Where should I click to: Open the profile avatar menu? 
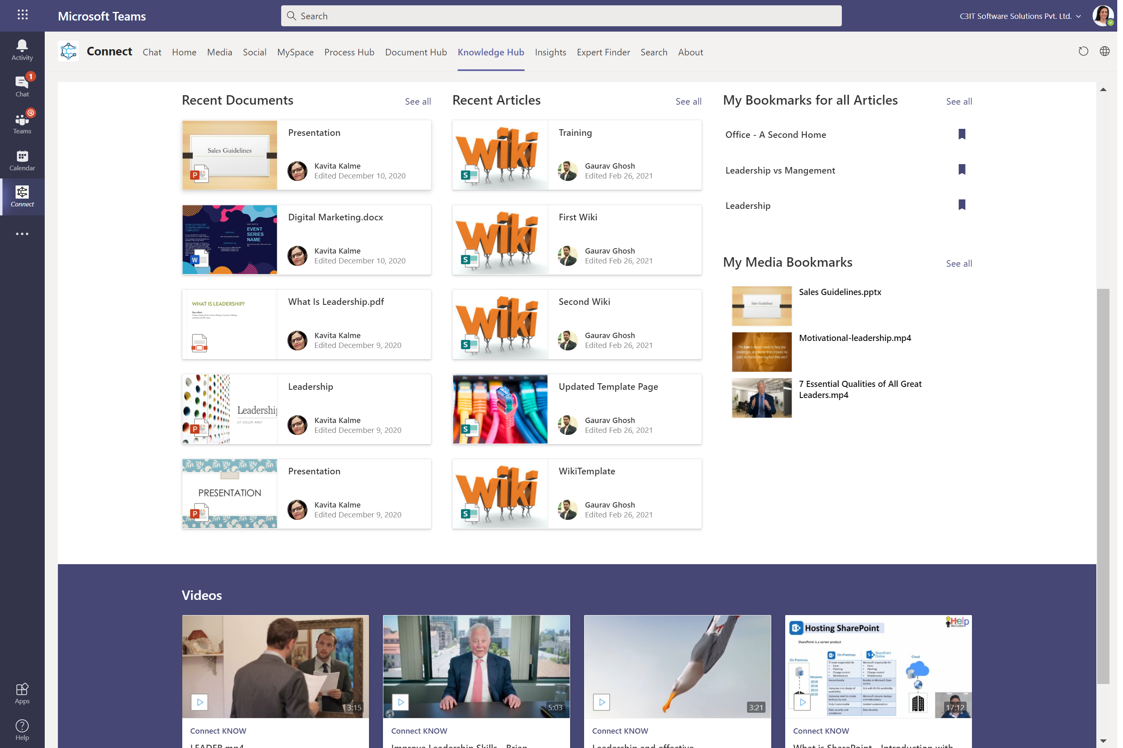tap(1102, 16)
